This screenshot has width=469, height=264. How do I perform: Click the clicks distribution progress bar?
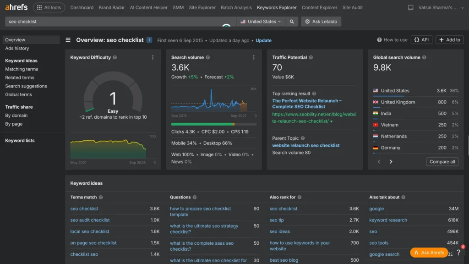[213, 124]
